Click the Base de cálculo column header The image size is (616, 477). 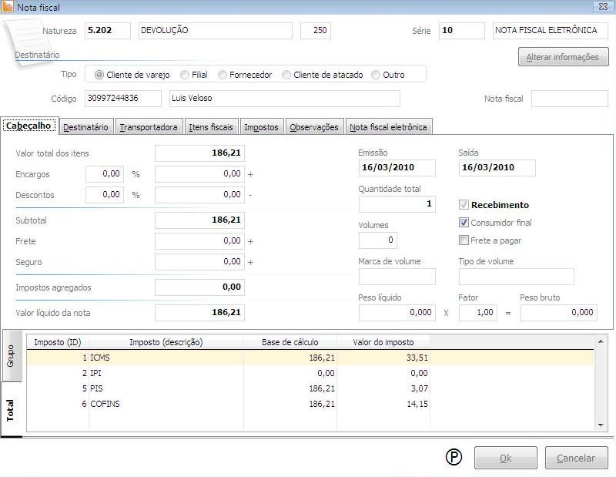290,342
